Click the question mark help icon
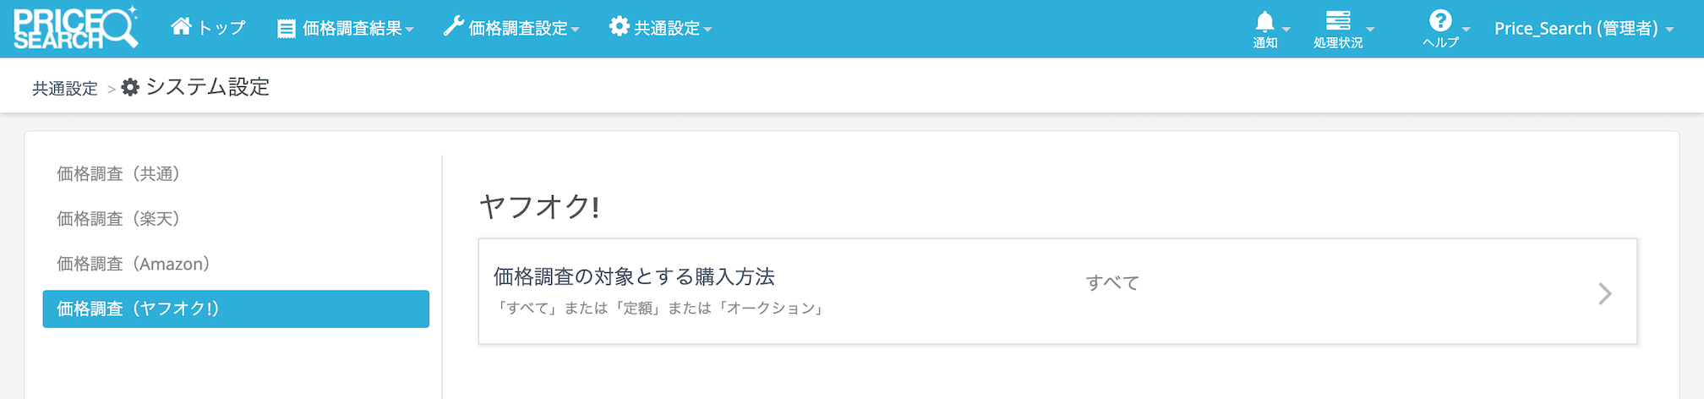Screen dimensions: 1704x399 (1439, 21)
